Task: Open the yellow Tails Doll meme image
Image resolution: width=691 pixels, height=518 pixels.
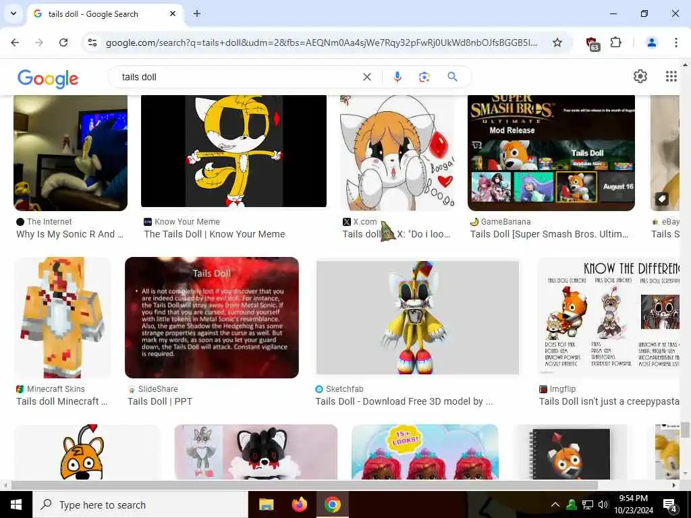Action: (x=233, y=151)
